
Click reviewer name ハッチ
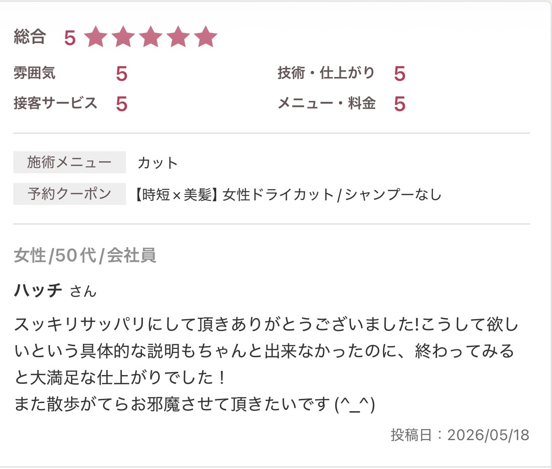(x=38, y=290)
